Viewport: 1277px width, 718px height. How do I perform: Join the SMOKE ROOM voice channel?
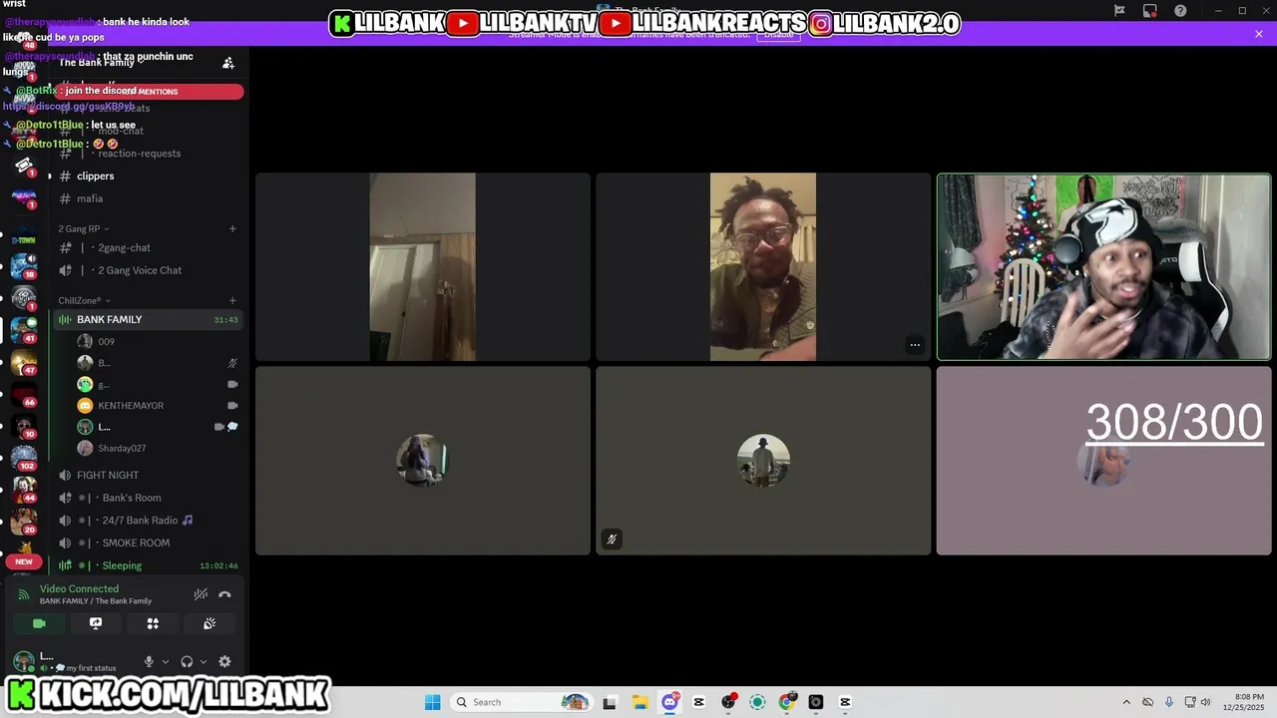coord(136,542)
